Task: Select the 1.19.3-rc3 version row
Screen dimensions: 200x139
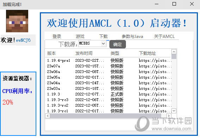Action: (x=108, y=100)
